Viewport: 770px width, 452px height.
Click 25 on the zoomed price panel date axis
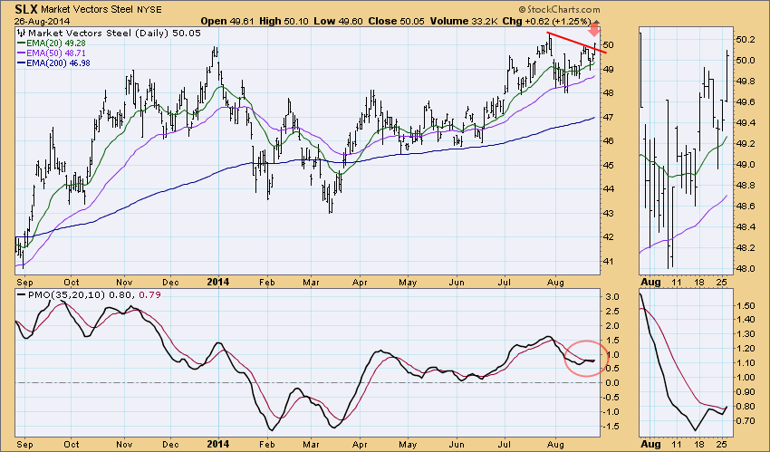721,283
